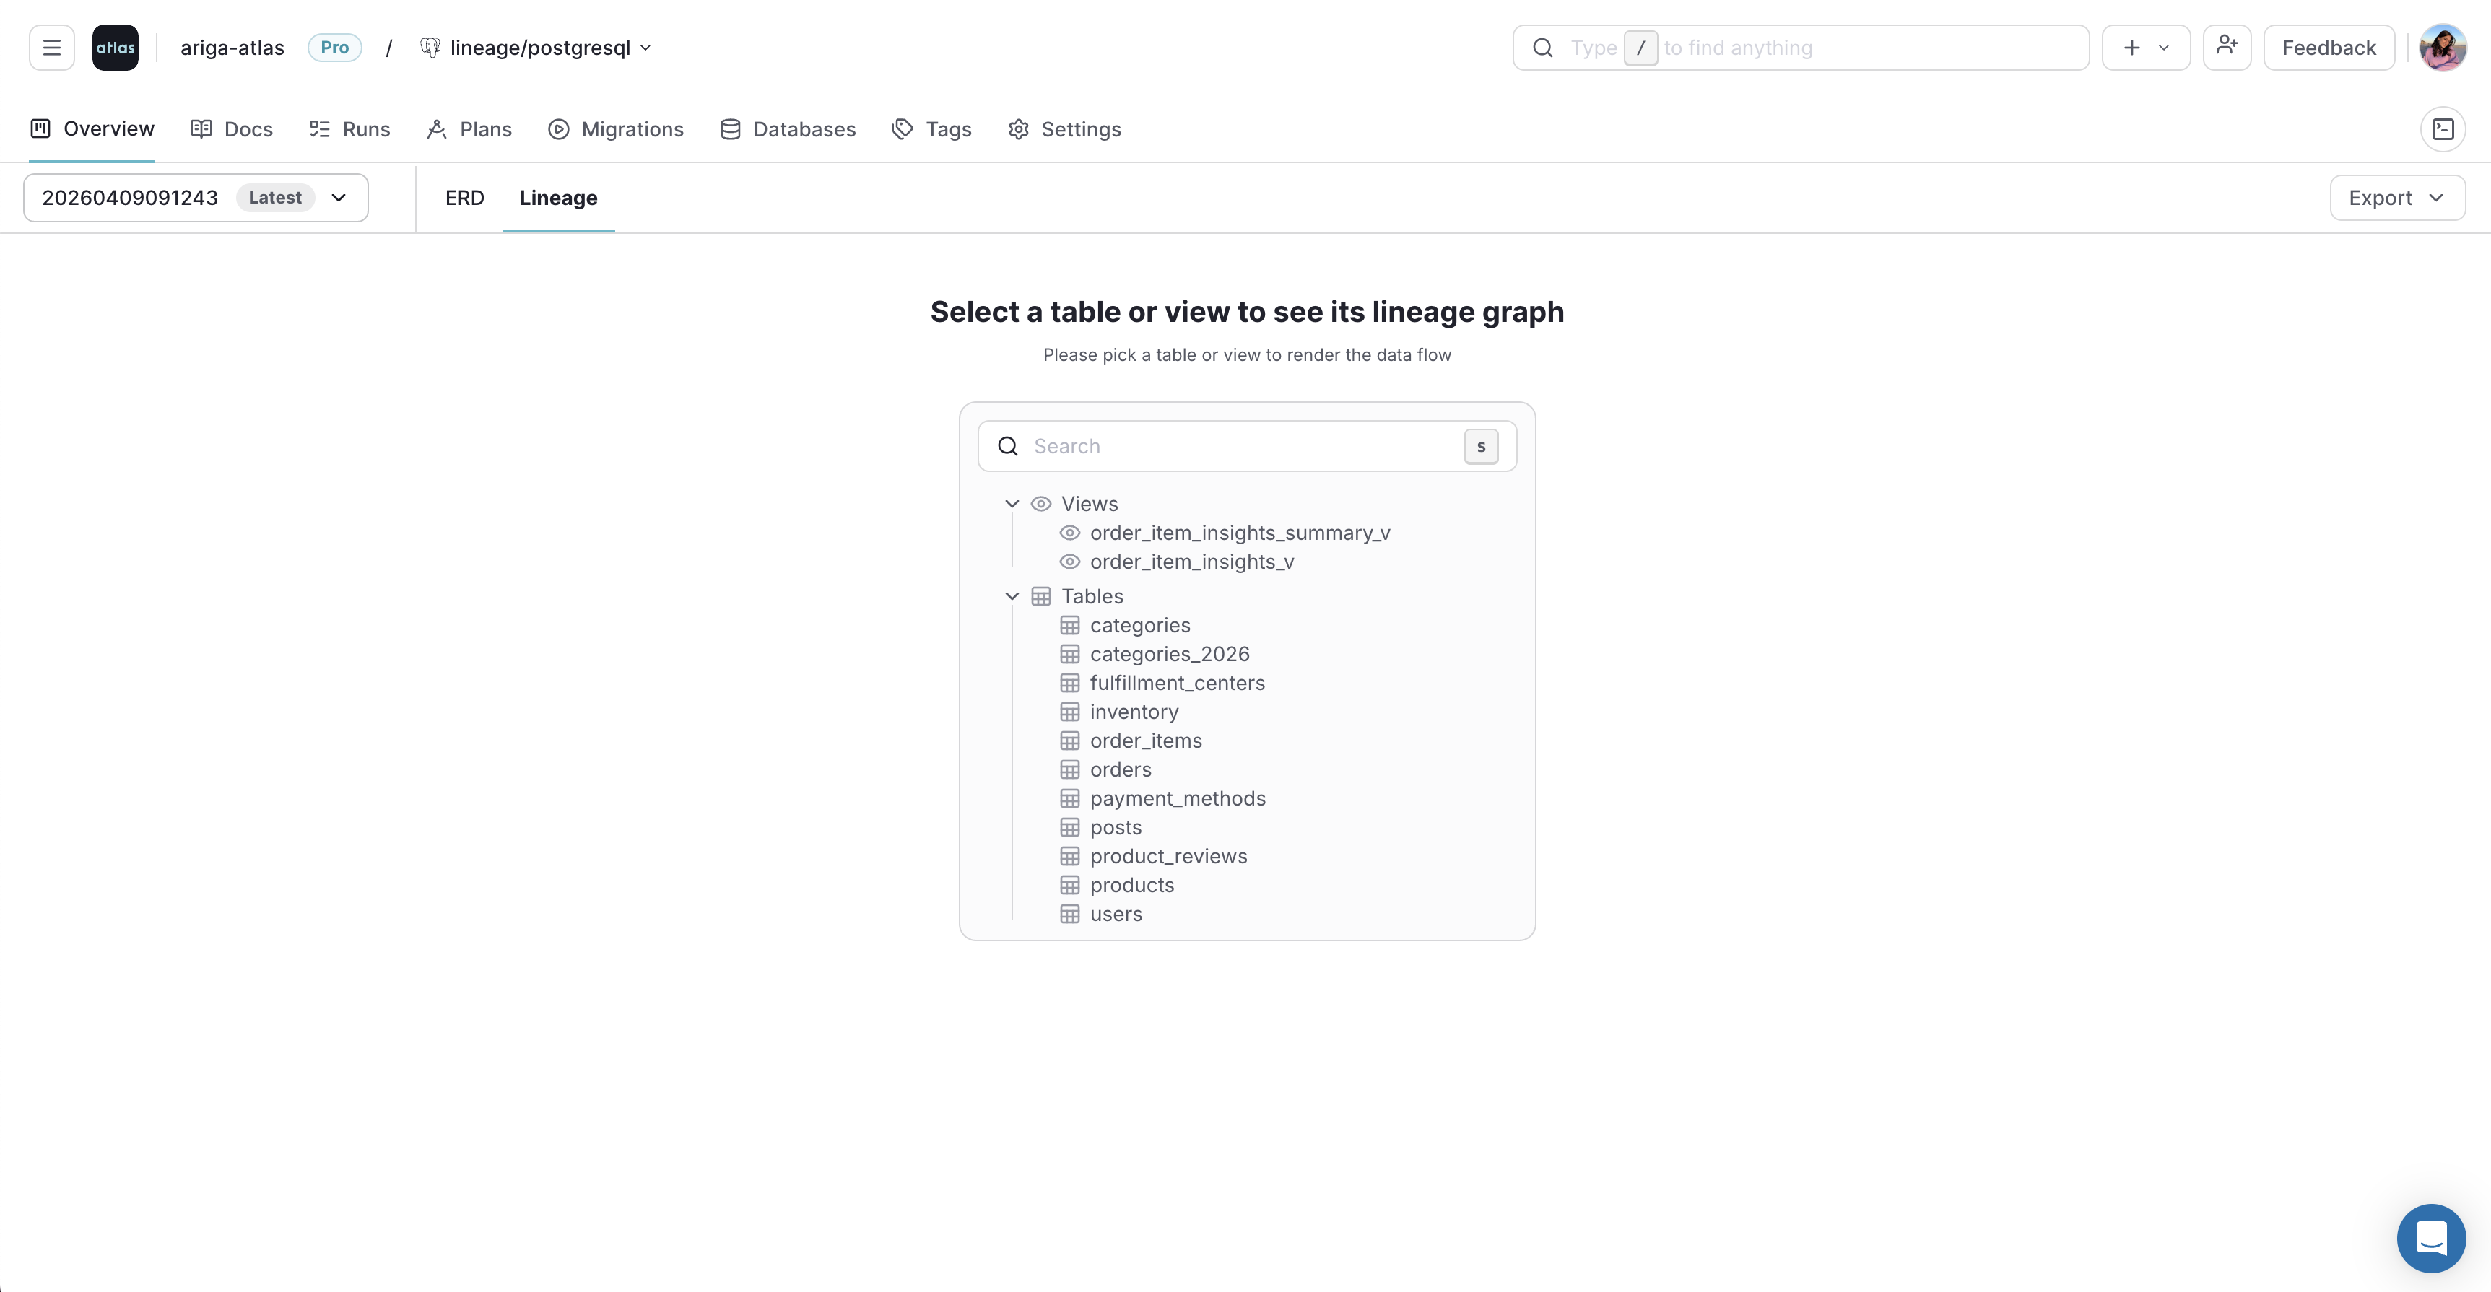Click the PostgreSQL icon in the breadcrumb
This screenshot has height=1292, width=2491.
430,46
